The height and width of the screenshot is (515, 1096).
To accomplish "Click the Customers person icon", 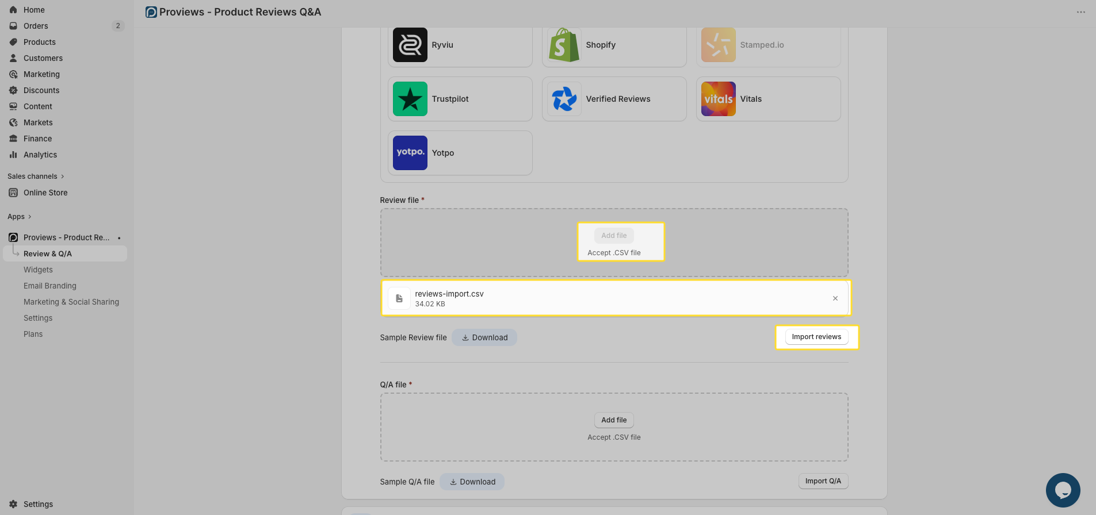I will tap(13, 58).
